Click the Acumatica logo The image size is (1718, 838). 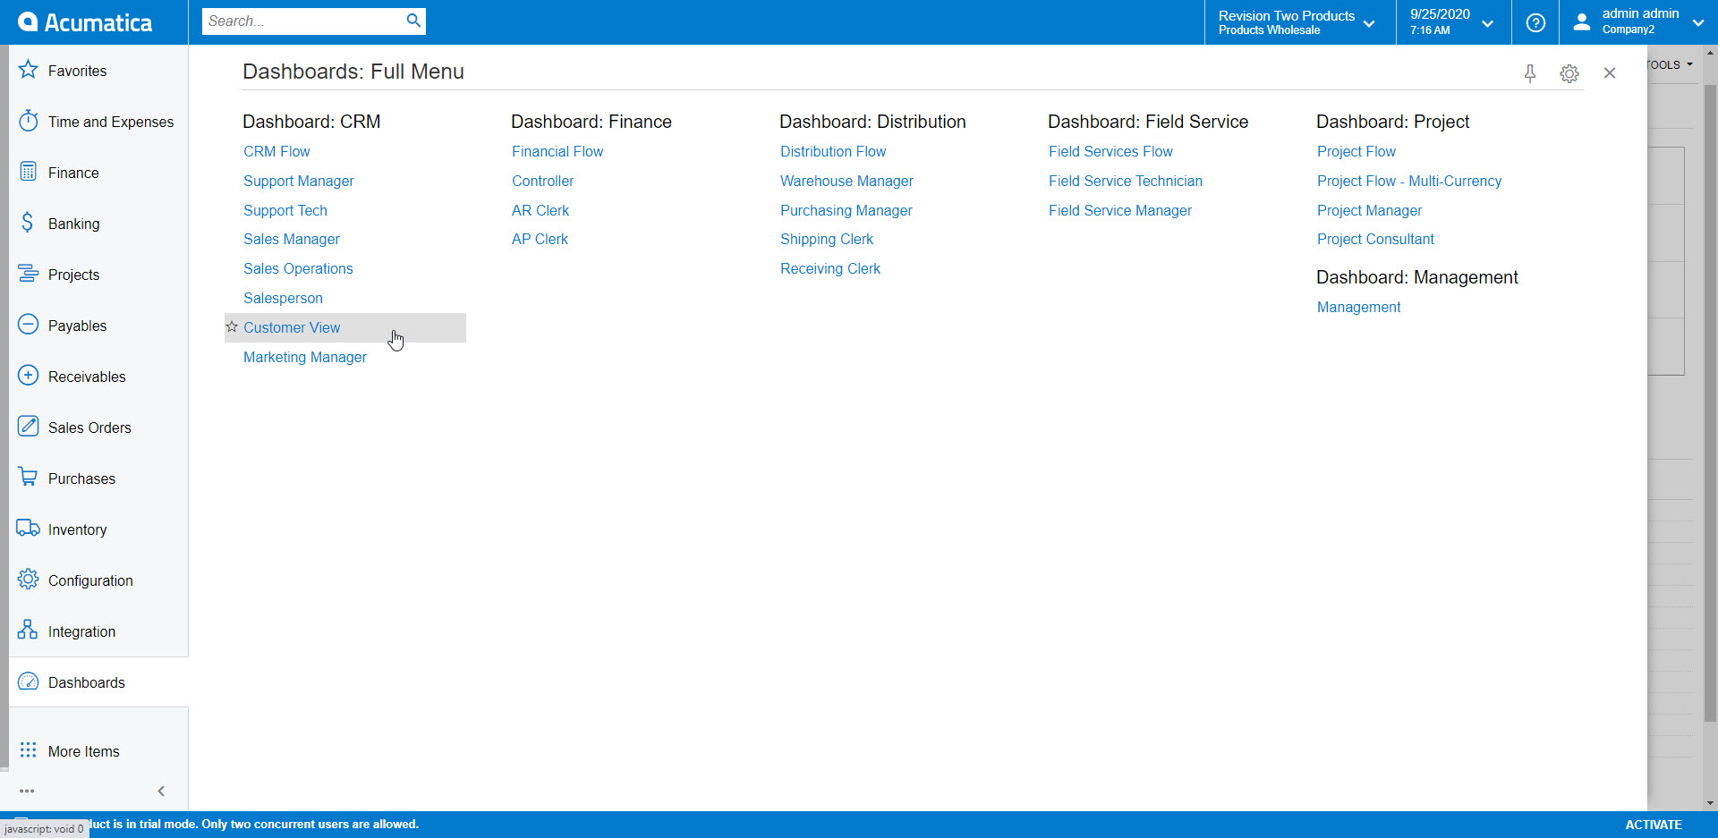point(85,22)
